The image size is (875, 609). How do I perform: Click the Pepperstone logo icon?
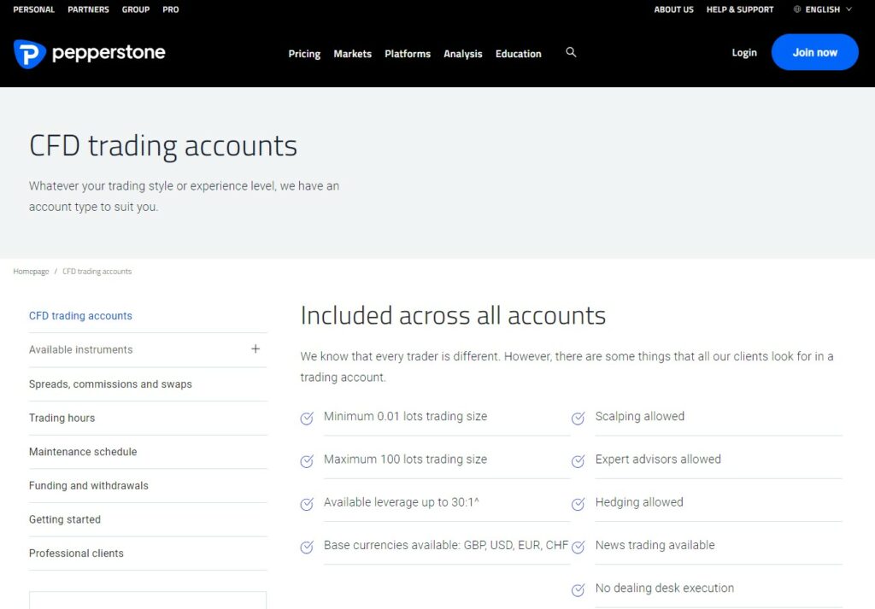29,54
